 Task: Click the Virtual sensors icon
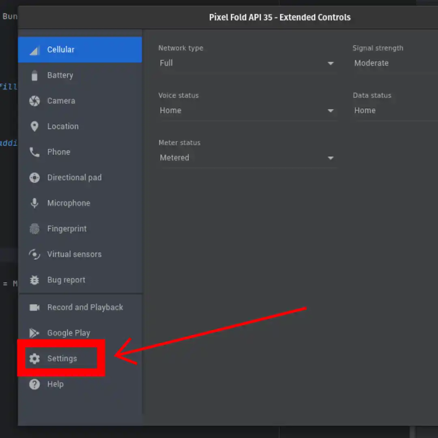34,254
